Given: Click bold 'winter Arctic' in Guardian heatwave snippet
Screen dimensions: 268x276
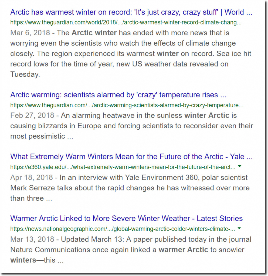Looking at the screenshot, I should (207, 115).
